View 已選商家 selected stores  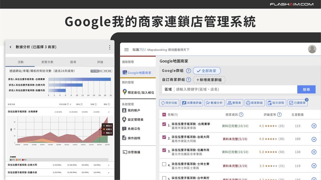click(x=297, y=103)
